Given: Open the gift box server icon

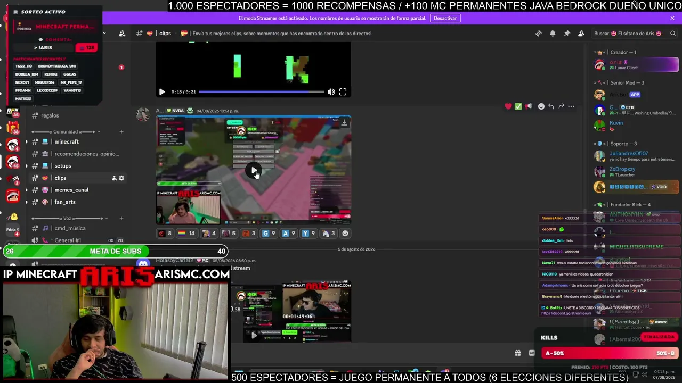Looking at the screenshot, I should pyautogui.click(x=13, y=128).
